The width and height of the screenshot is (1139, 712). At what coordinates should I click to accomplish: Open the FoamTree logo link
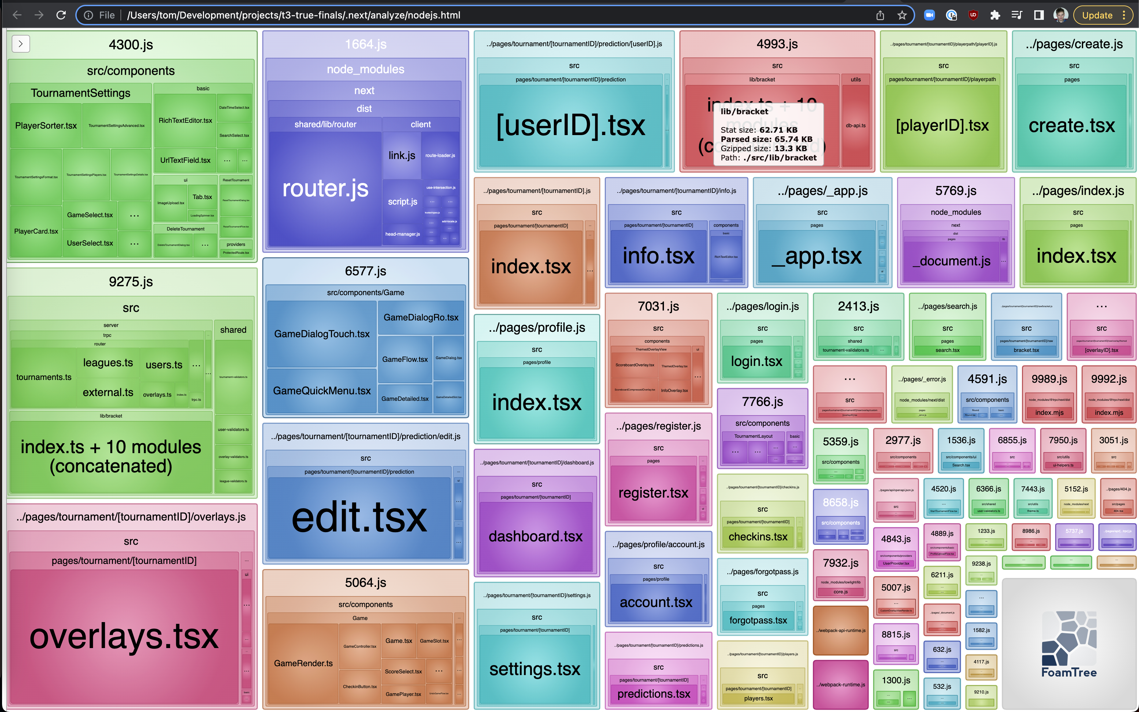(1069, 644)
